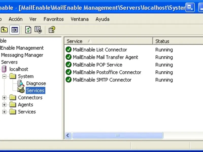
Task: Select MailEnable SMTP Connector row
Action: tap(102, 80)
